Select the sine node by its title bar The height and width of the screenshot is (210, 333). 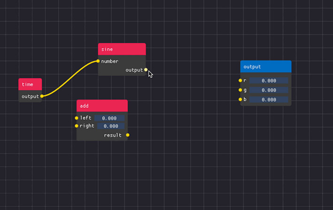[122, 49]
